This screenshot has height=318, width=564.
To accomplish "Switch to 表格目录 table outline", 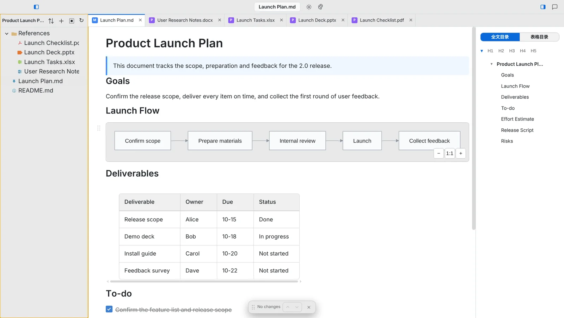I will click(539, 37).
